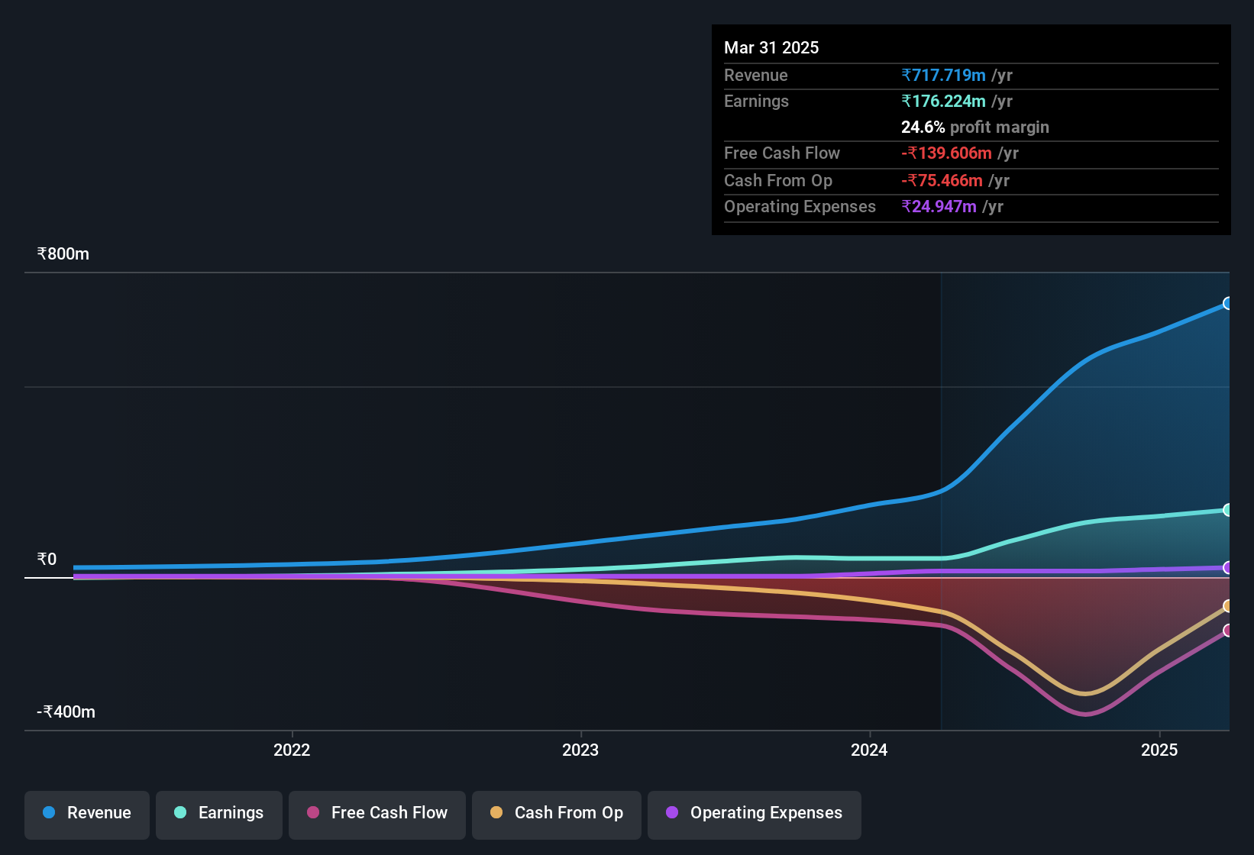
Task: Toggle the Operating Expenses series visibility
Action: point(754,815)
